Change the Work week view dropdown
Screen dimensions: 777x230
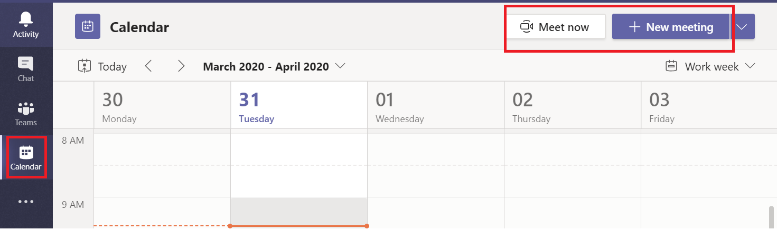pos(710,66)
